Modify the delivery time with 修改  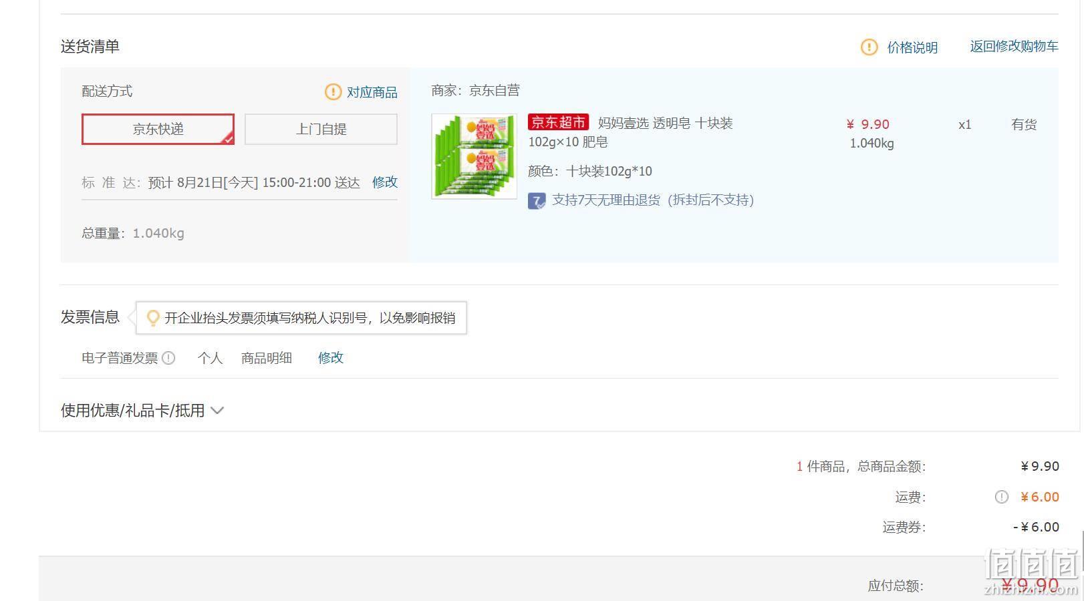385,182
